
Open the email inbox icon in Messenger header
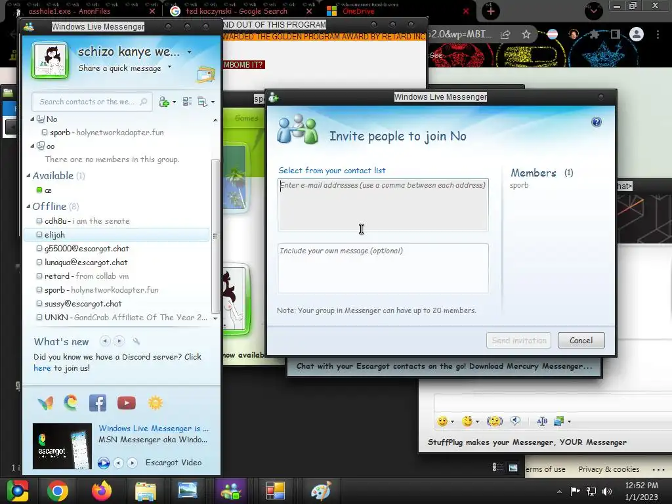(x=205, y=74)
